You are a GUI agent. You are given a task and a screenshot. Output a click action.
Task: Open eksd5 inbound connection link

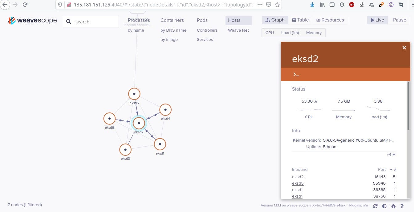click(x=298, y=183)
